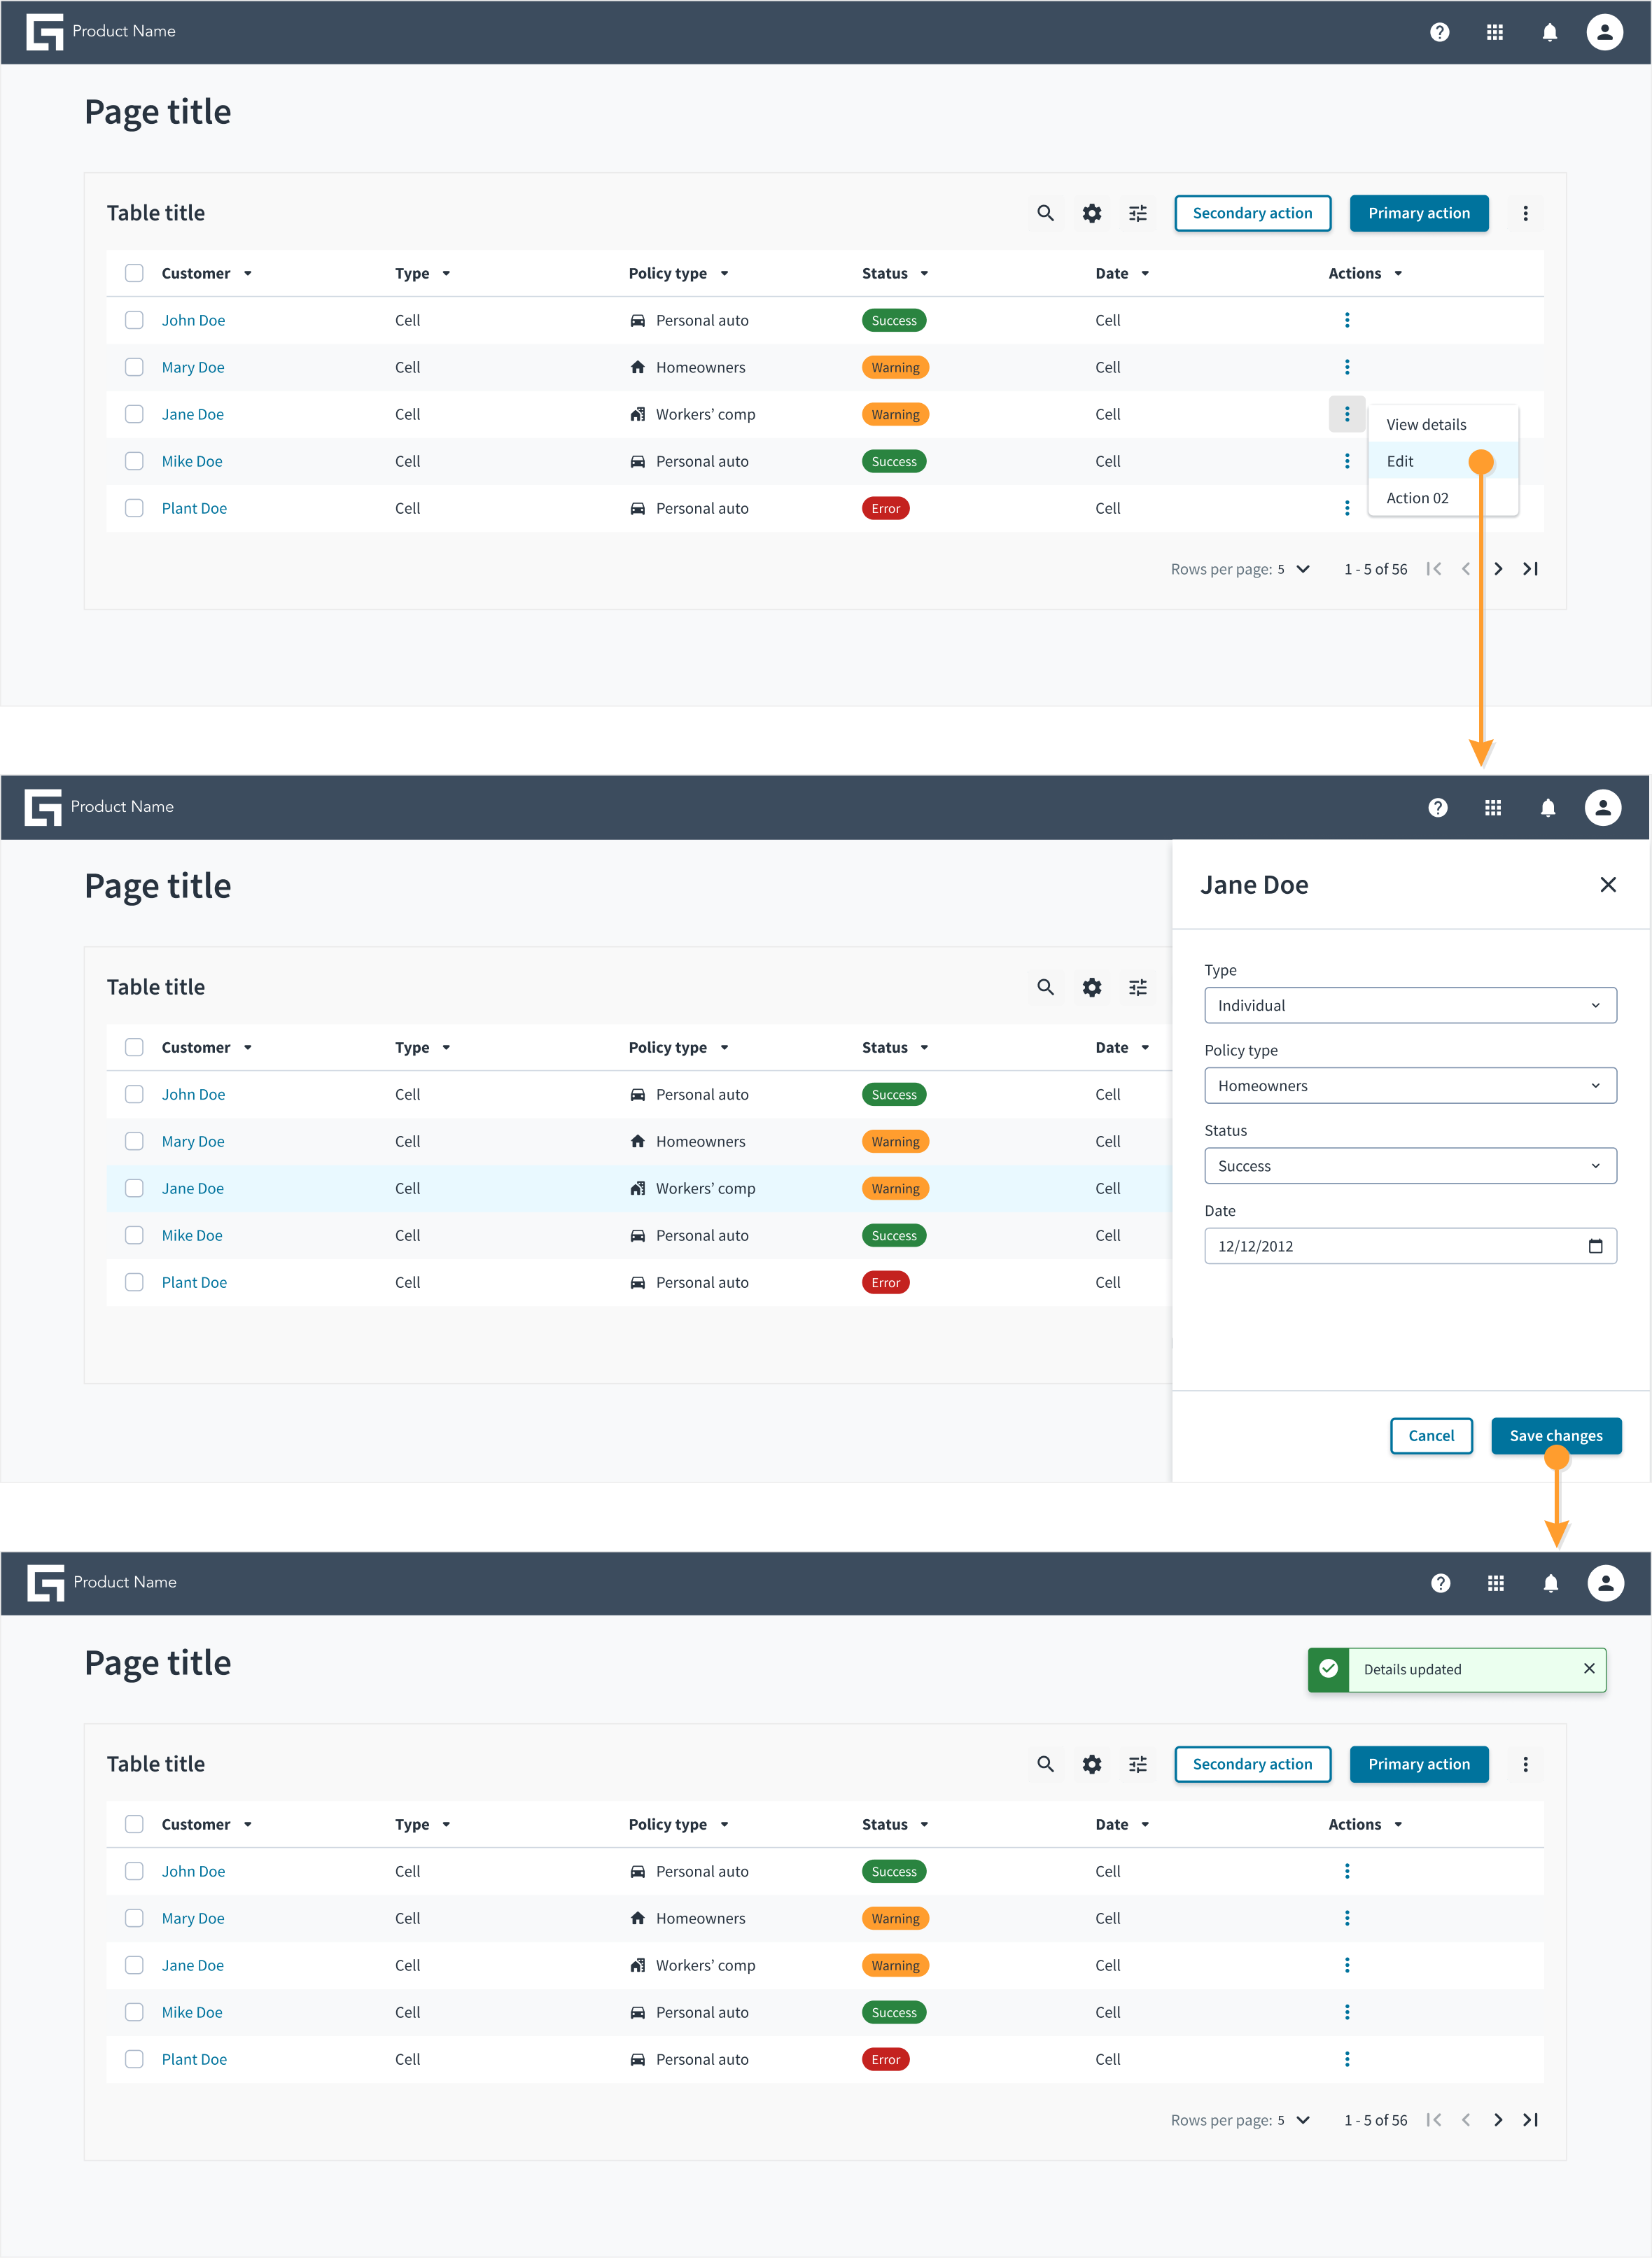The height and width of the screenshot is (2258, 1652).
Task: Click user avatar in header above Details updated toast
Action: tap(1605, 1583)
